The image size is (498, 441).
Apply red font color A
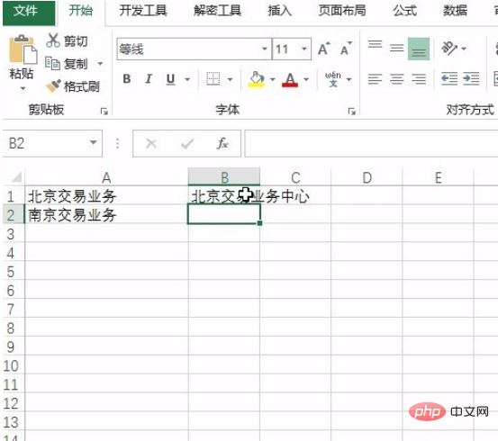[290, 79]
